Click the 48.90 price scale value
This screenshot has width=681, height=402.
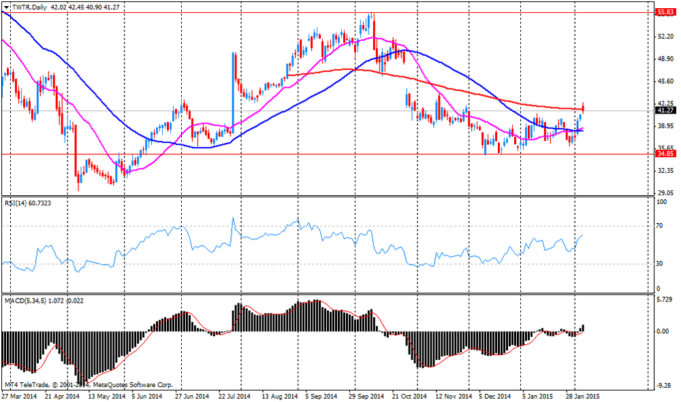pos(666,59)
